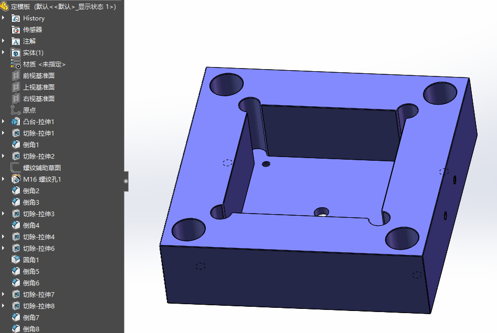Screen dimensions: 497x333
Task: Click the 凸台-拉伸1 boss extrude icon
Action: coord(16,122)
